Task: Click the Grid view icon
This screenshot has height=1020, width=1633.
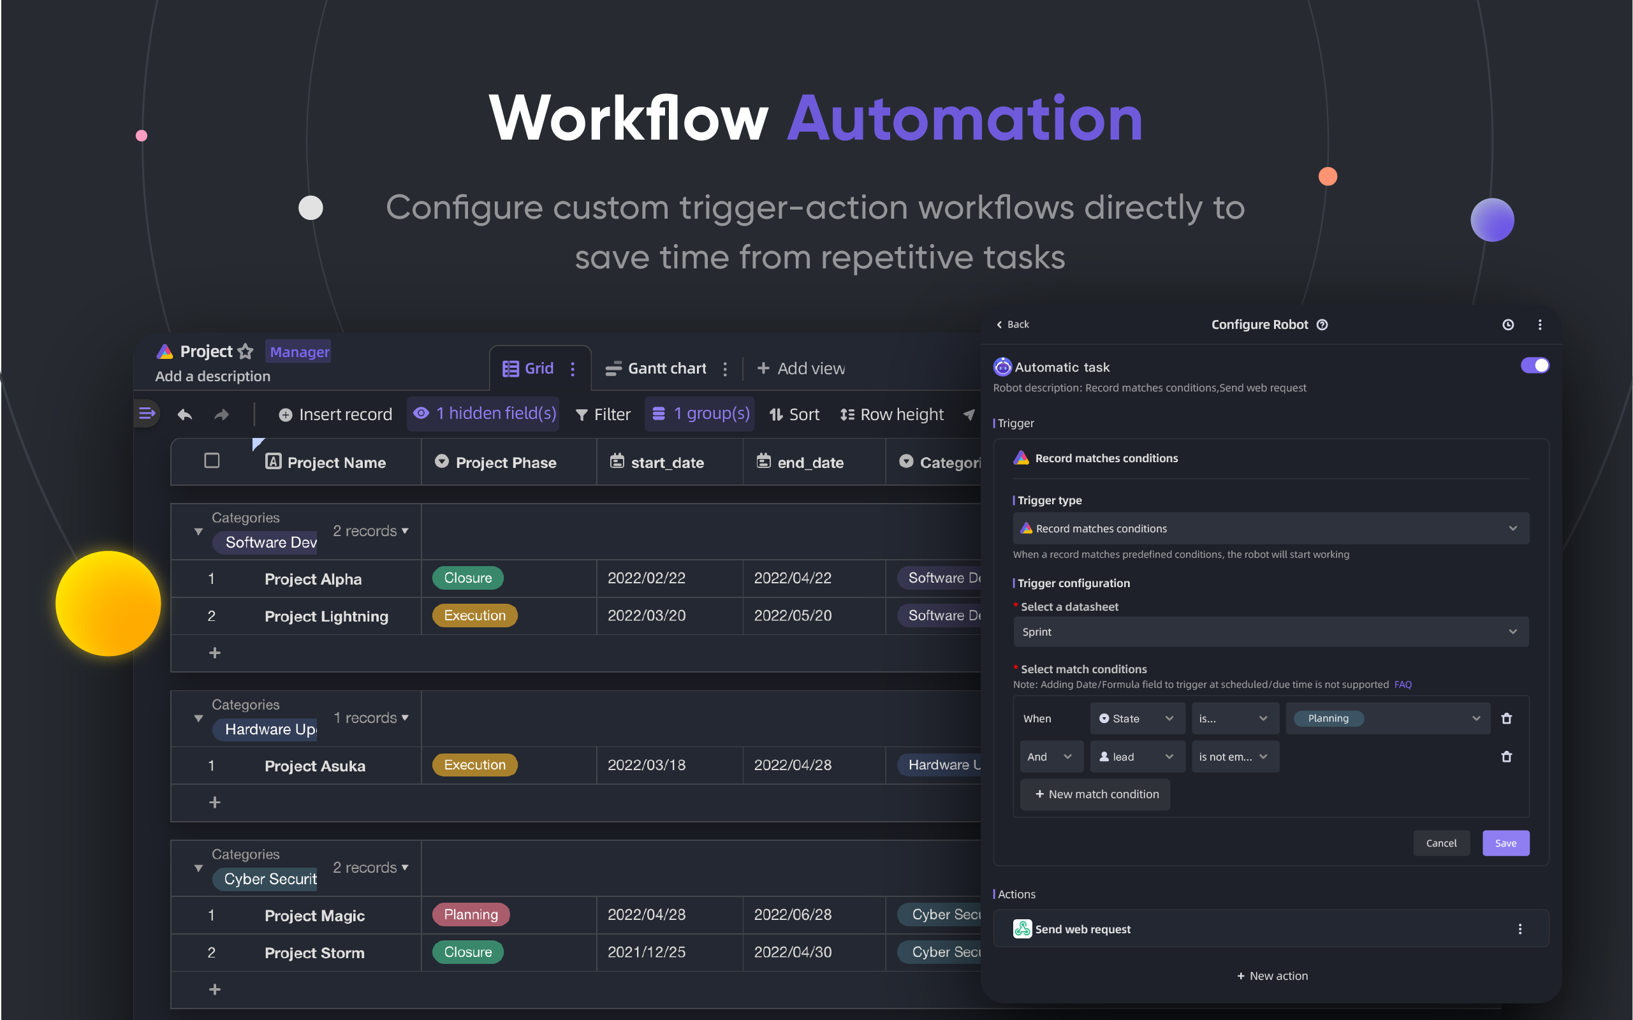Action: click(510, 368)
